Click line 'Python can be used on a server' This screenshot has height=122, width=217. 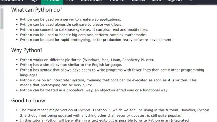[x=71, y=19]
